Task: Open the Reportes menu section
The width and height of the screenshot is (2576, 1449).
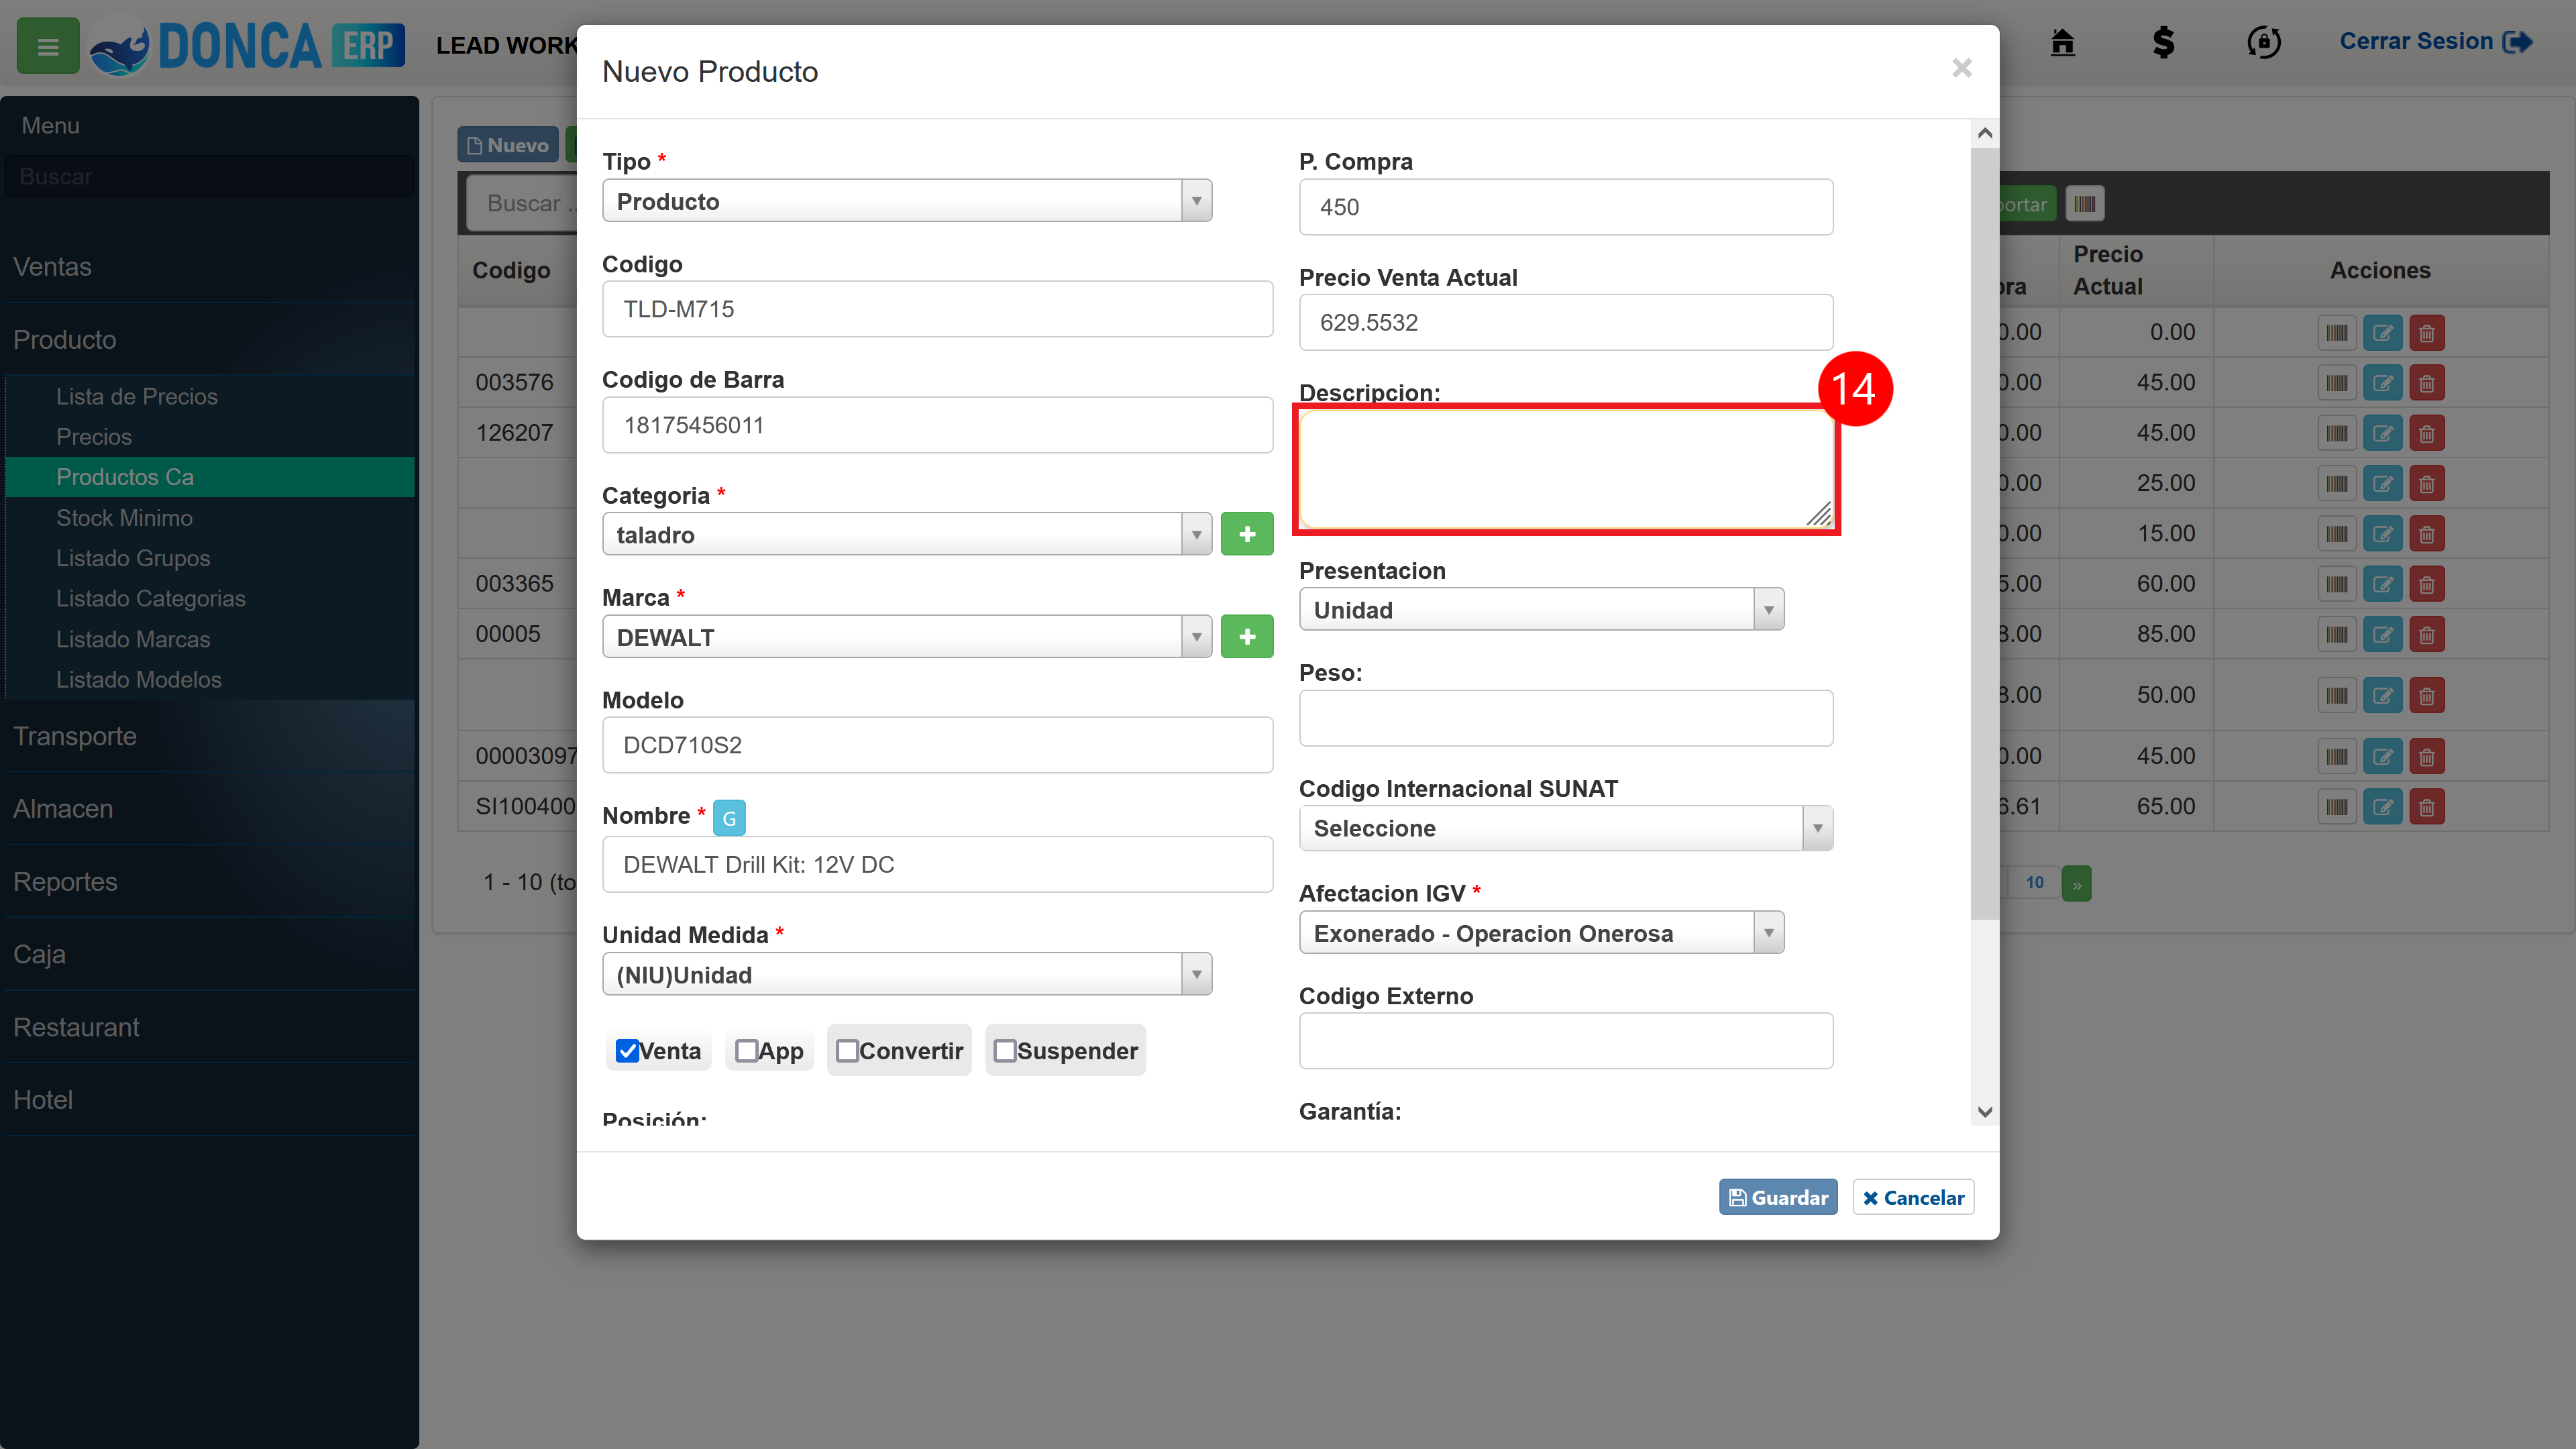Action: click(209, 882)
